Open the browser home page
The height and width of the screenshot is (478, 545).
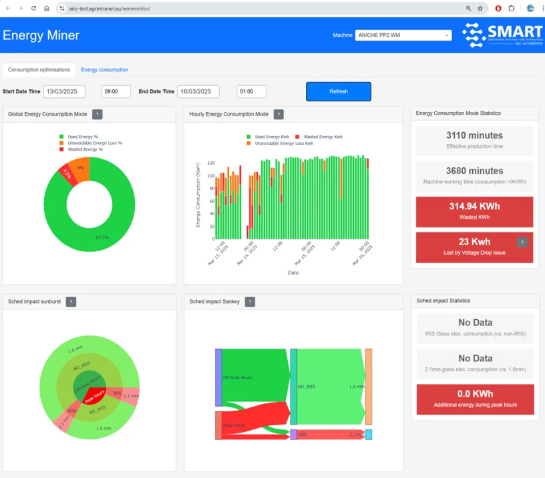click(47, 8)
